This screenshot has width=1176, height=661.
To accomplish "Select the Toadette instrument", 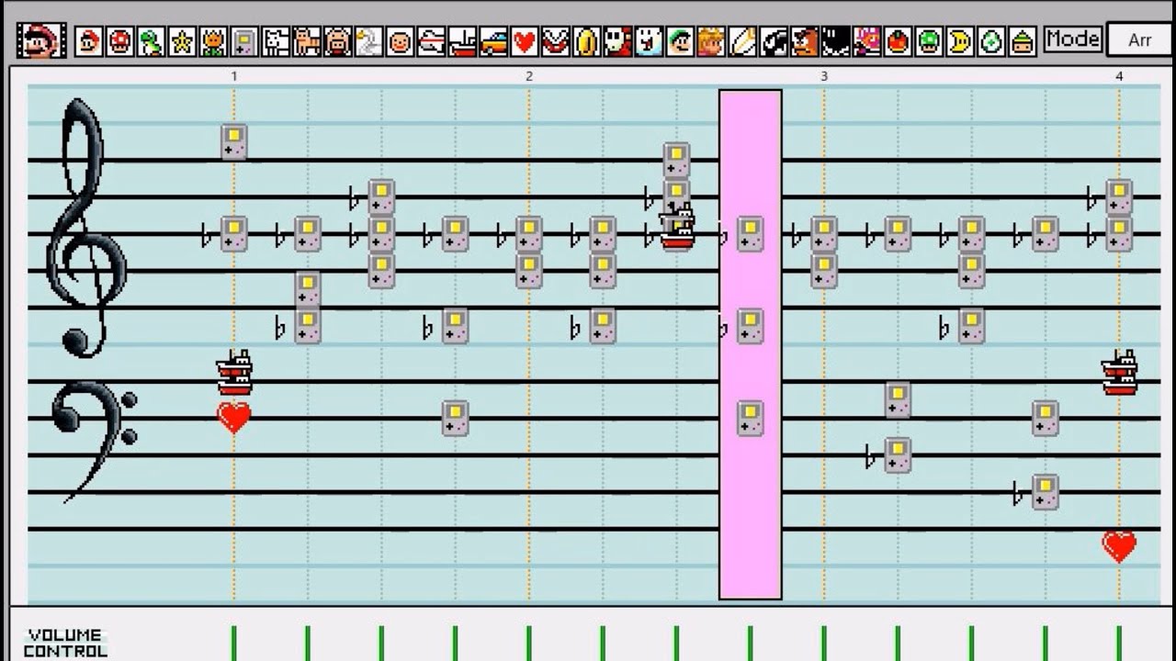I will [866, 41].
